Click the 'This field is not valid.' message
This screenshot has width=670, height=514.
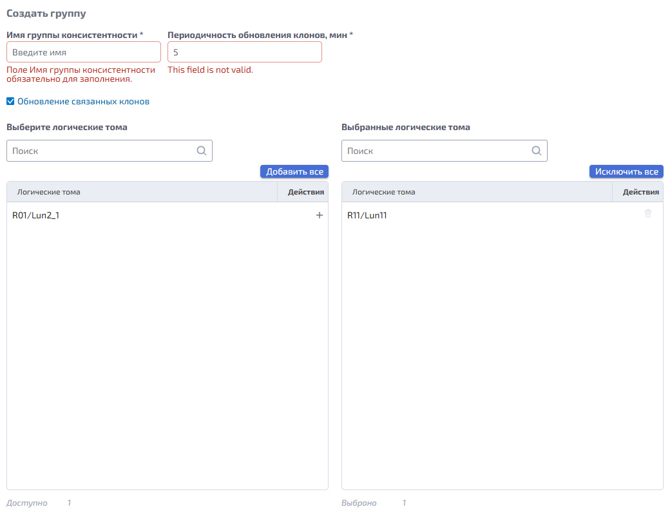coord(210,70)
